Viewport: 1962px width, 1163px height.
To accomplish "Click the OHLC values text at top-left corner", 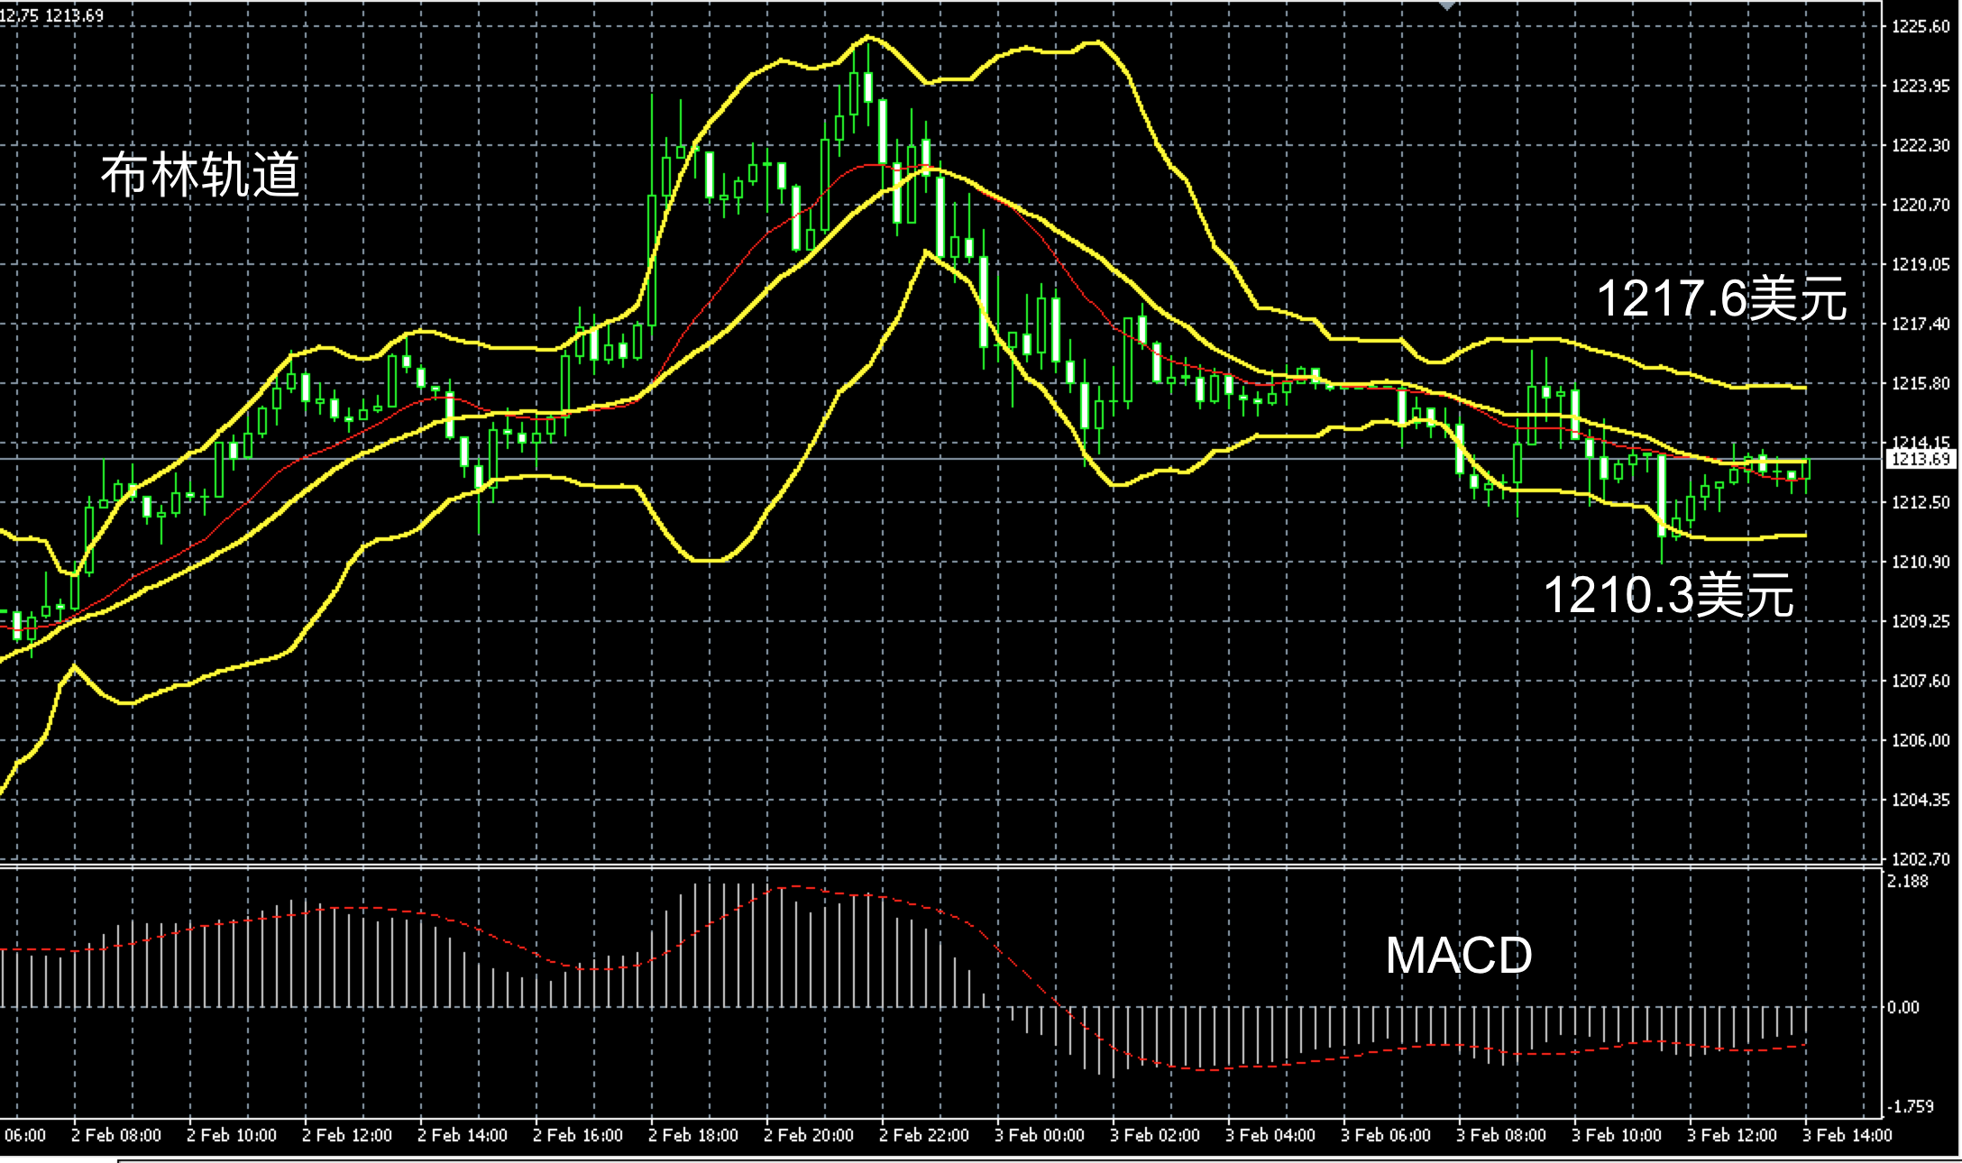I will [x=52, y=15].
